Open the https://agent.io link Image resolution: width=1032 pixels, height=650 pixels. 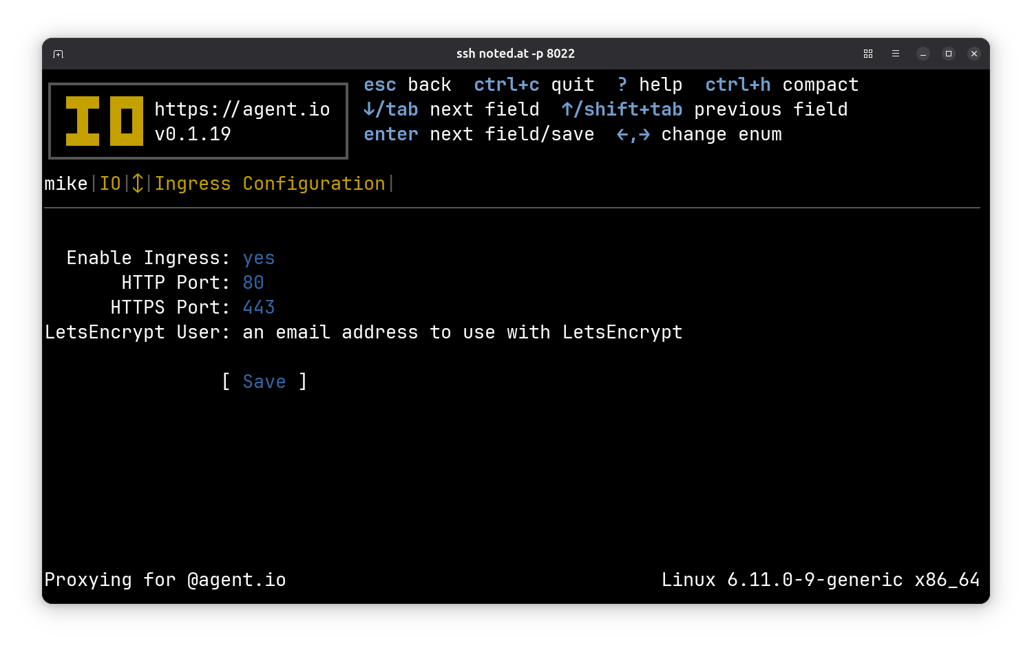pyautogui.click(x=242, y=109)
